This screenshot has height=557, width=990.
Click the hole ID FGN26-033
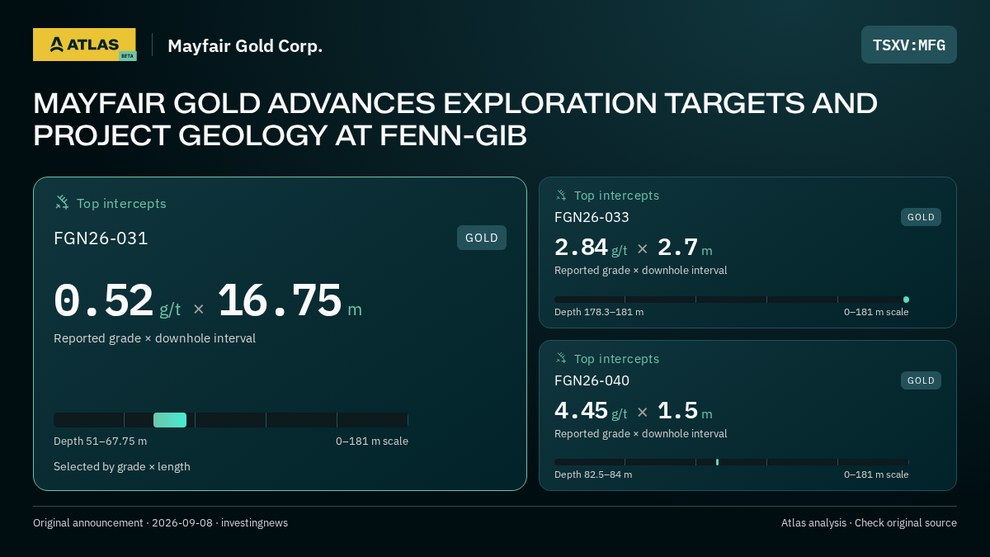(x=592, y=217)
